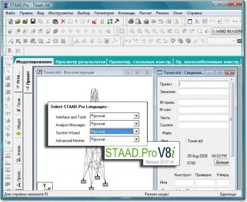Click the hammer tool icon
247x202 pixels.
pos(117,21)
